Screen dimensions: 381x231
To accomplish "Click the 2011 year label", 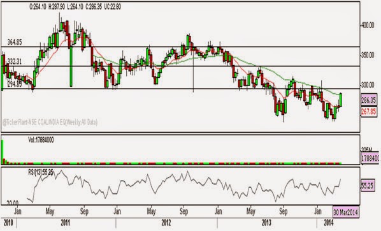I will pos(65,223).
